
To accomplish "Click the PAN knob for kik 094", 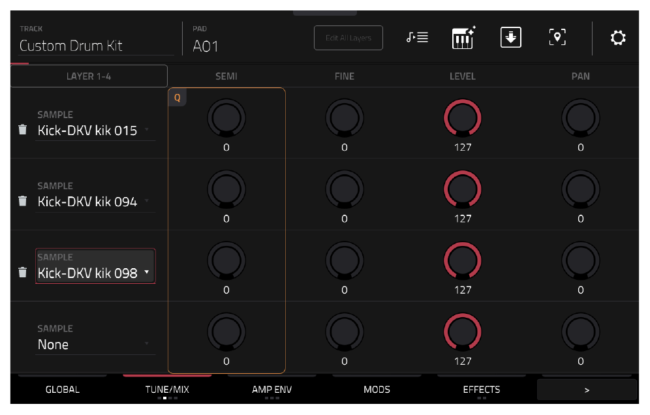I will click(581, 189).
